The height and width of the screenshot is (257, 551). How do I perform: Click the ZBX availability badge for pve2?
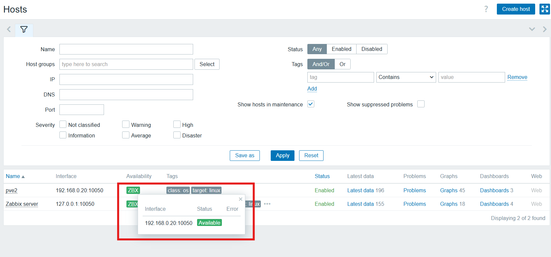coord(133,190)
